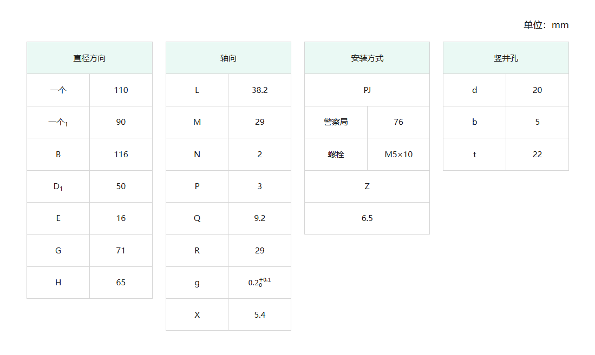This screenshot has width=595, height=355.
Task: Click the Z cell in 安装方式
Action: click(367, 186)
